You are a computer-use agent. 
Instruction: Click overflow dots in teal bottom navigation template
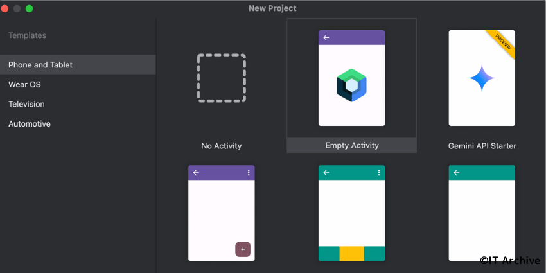(379, 173)
